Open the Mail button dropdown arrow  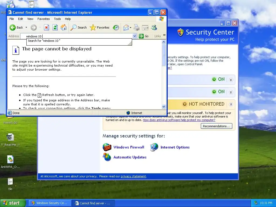130,27
